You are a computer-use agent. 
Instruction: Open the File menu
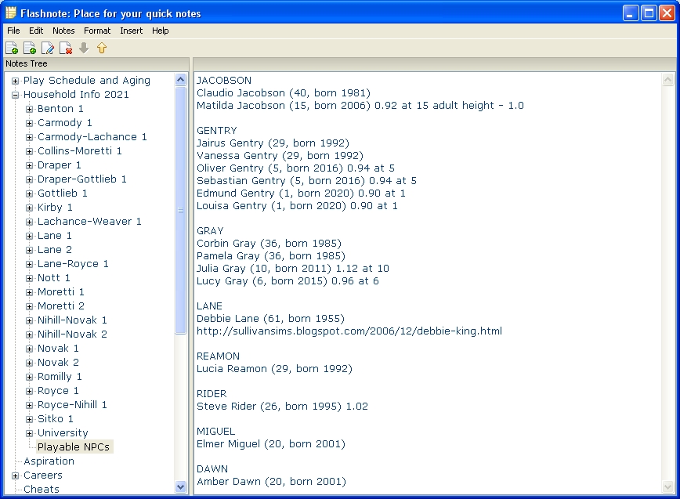pyautogui.click(x=13, y=31)
